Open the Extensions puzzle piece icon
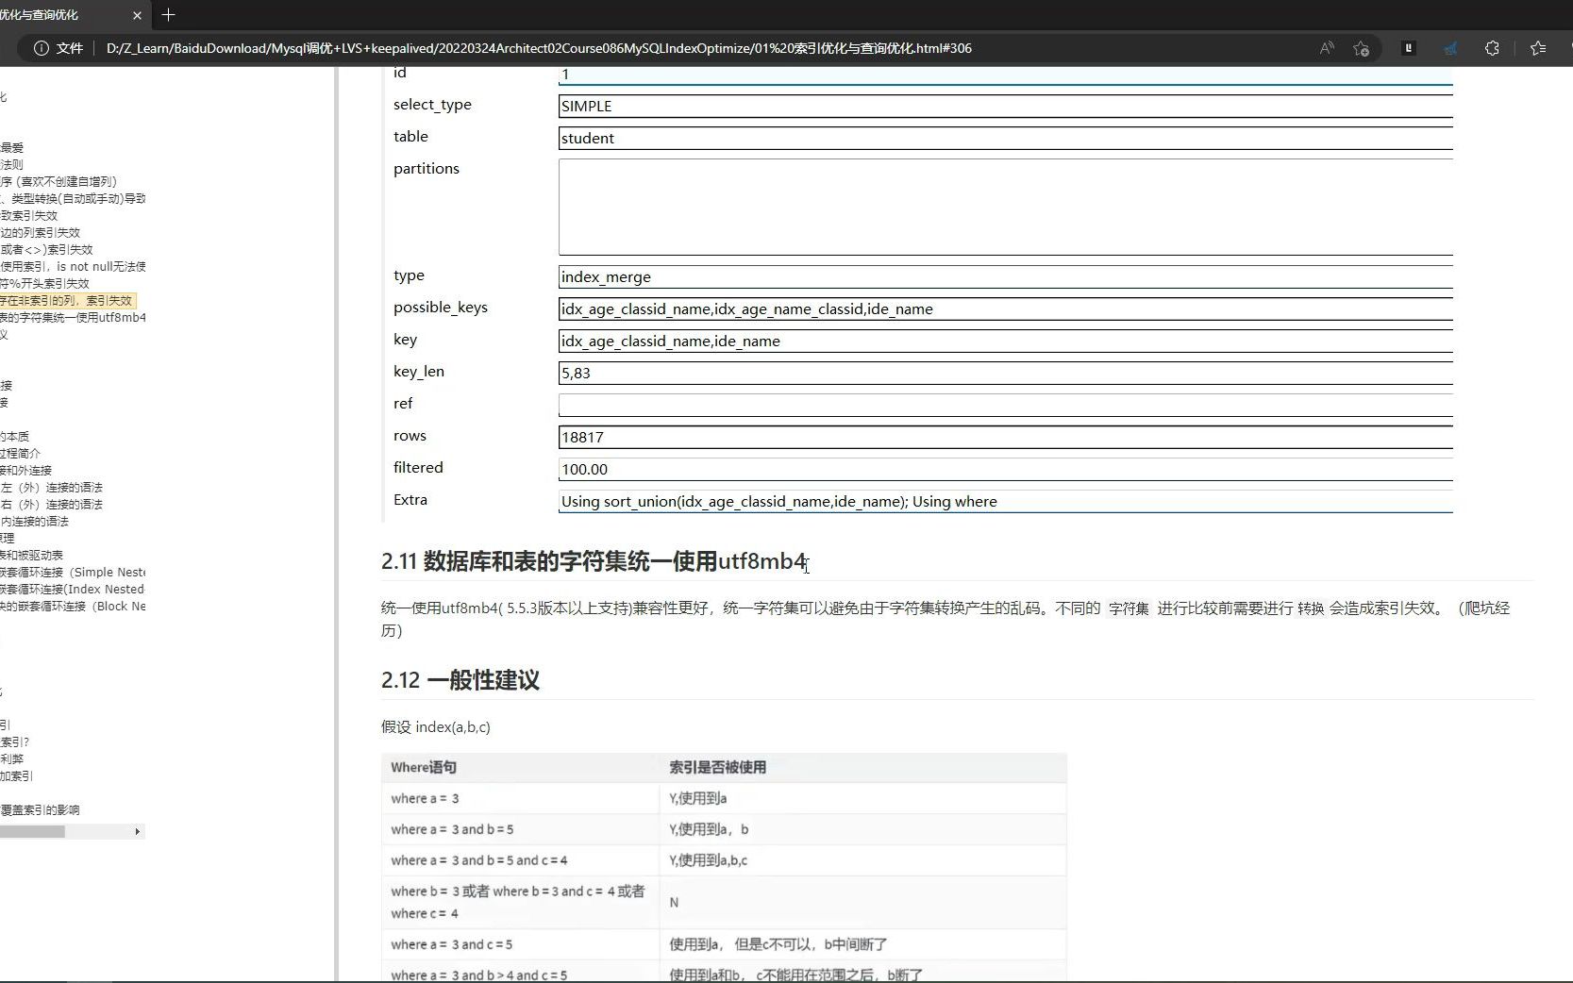The width and height of the screenshot is (1573, 983). [x=1492, y=48]
